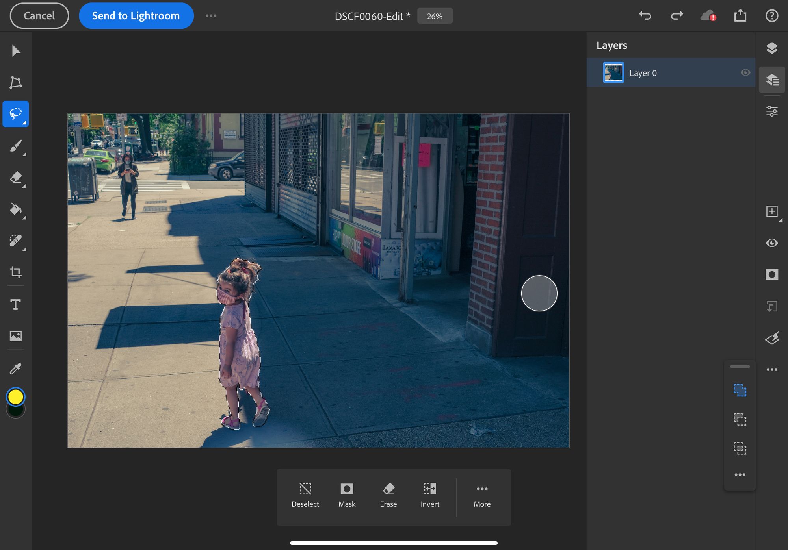788x550 pixels.
Task: Click the Layers panel heading
Action: coord(611,45)
